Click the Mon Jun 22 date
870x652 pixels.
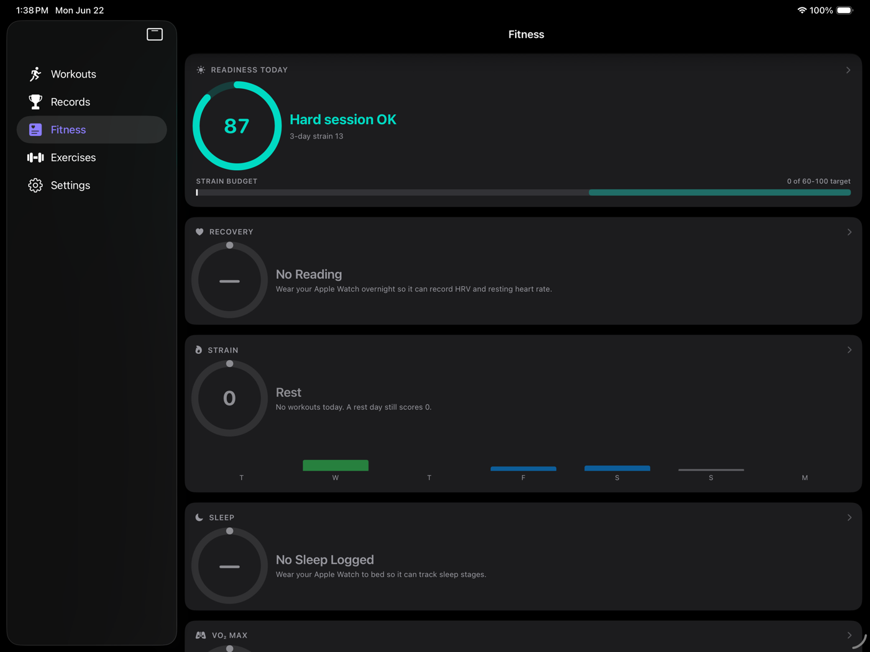(80, 11)
